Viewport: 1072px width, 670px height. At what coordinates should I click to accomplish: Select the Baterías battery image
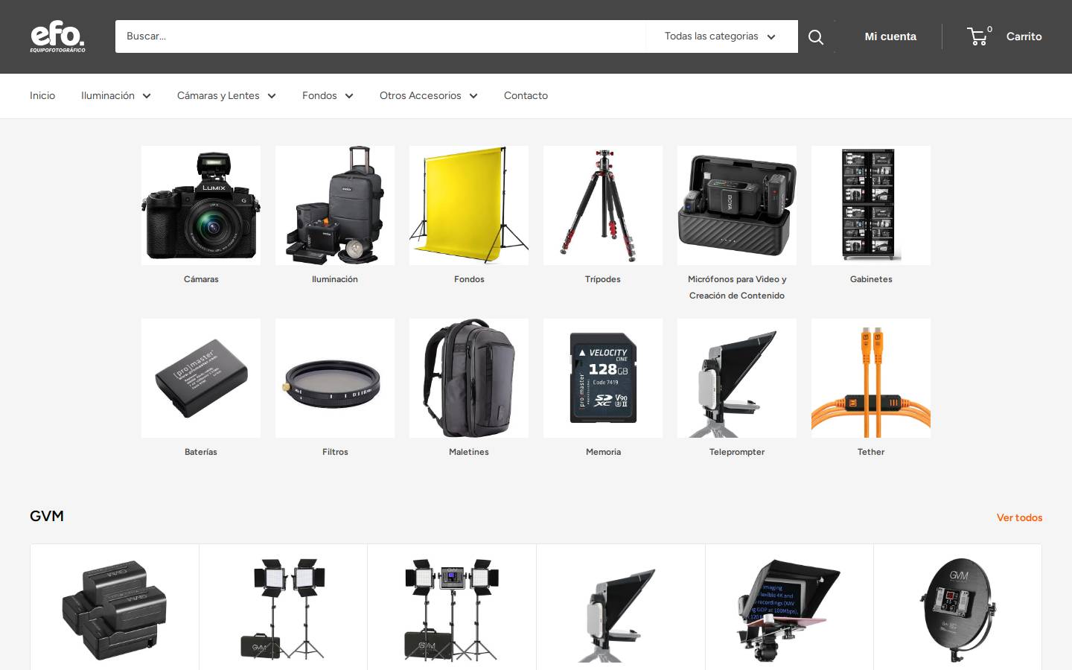click(x=201, y=378)
